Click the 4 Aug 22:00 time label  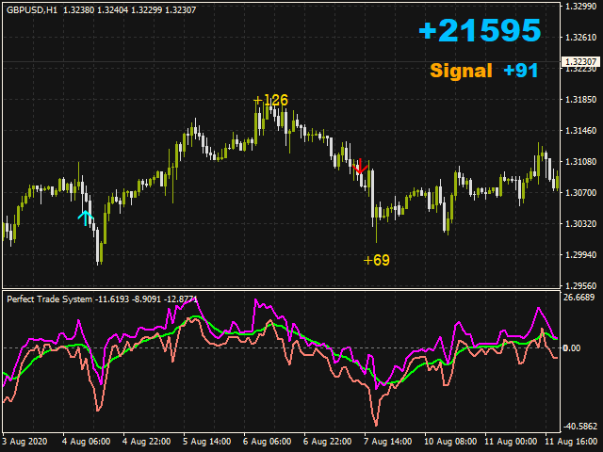pyautogui.click(x=147, y=442)
